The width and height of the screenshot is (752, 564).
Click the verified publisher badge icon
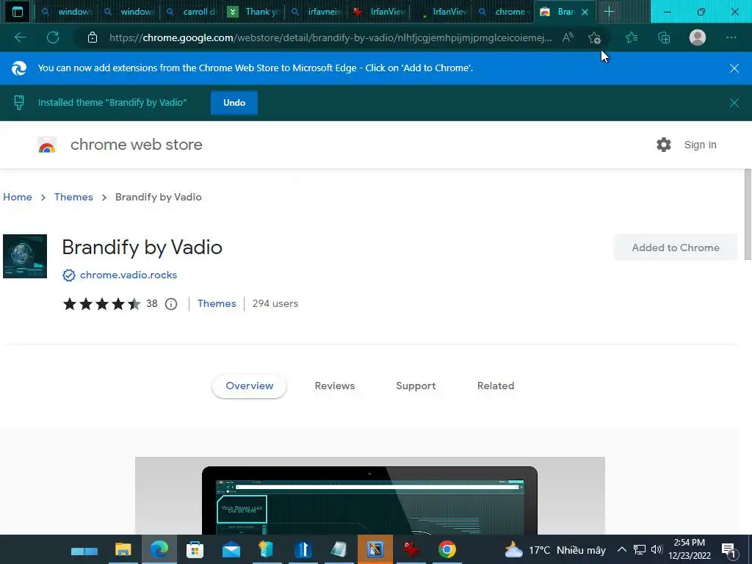coord(69,275)
